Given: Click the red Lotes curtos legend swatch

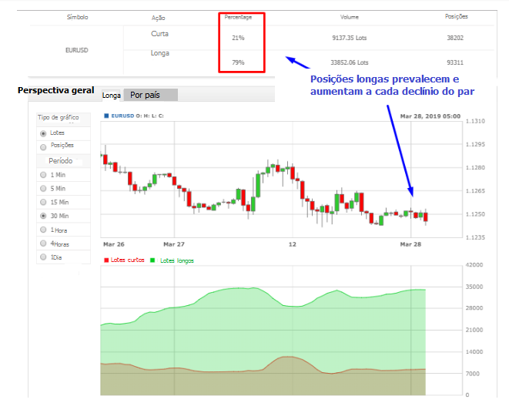Looking at the screenshot, I should (106, 260).
